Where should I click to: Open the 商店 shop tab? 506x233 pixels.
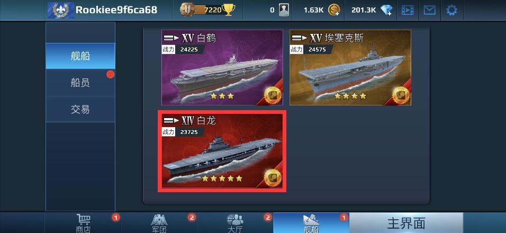coord(83,223)
